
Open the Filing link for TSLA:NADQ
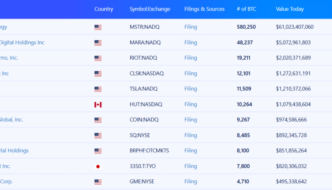(x=191, y=89)
